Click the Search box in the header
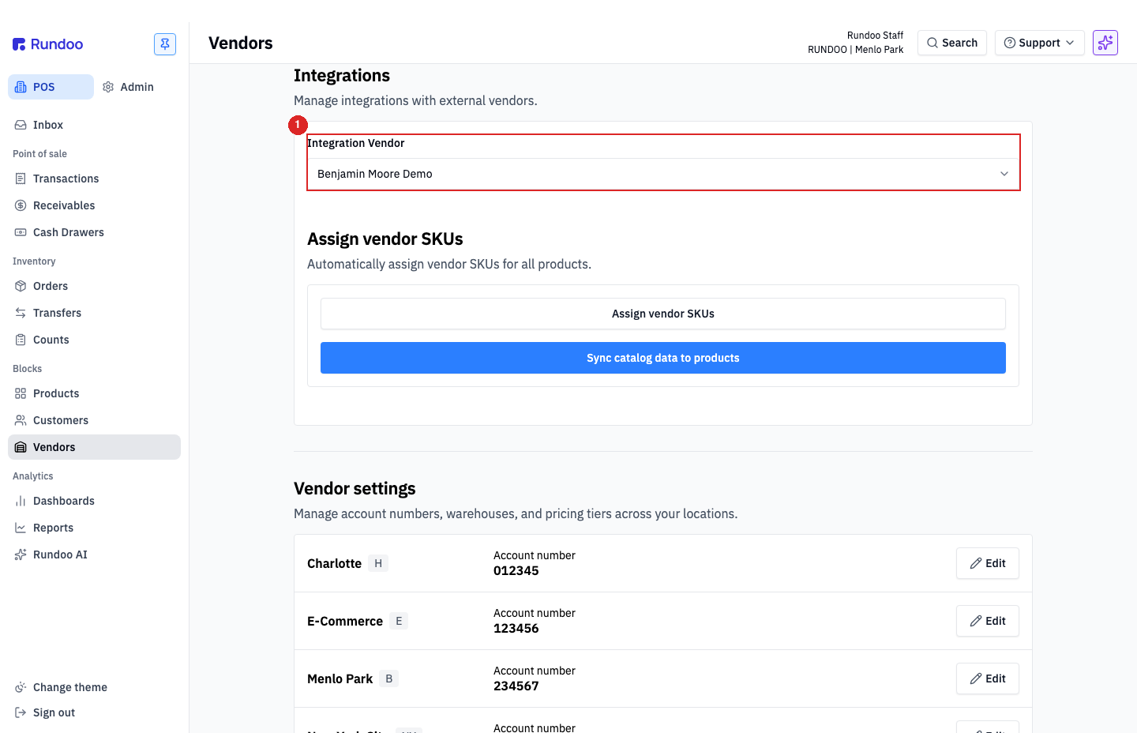The image size is (1137, 733). click(952, 43)
